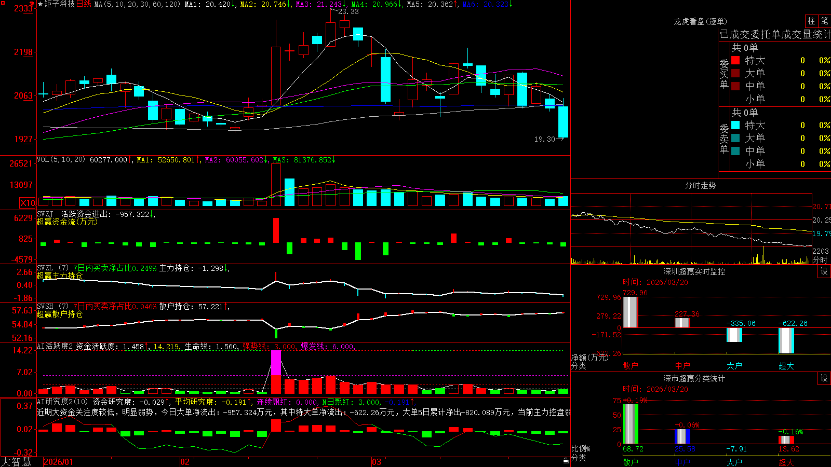Click the 超大 13.62 percentage bar
This screenshot has width=831, height=467.
click(786, 440)
